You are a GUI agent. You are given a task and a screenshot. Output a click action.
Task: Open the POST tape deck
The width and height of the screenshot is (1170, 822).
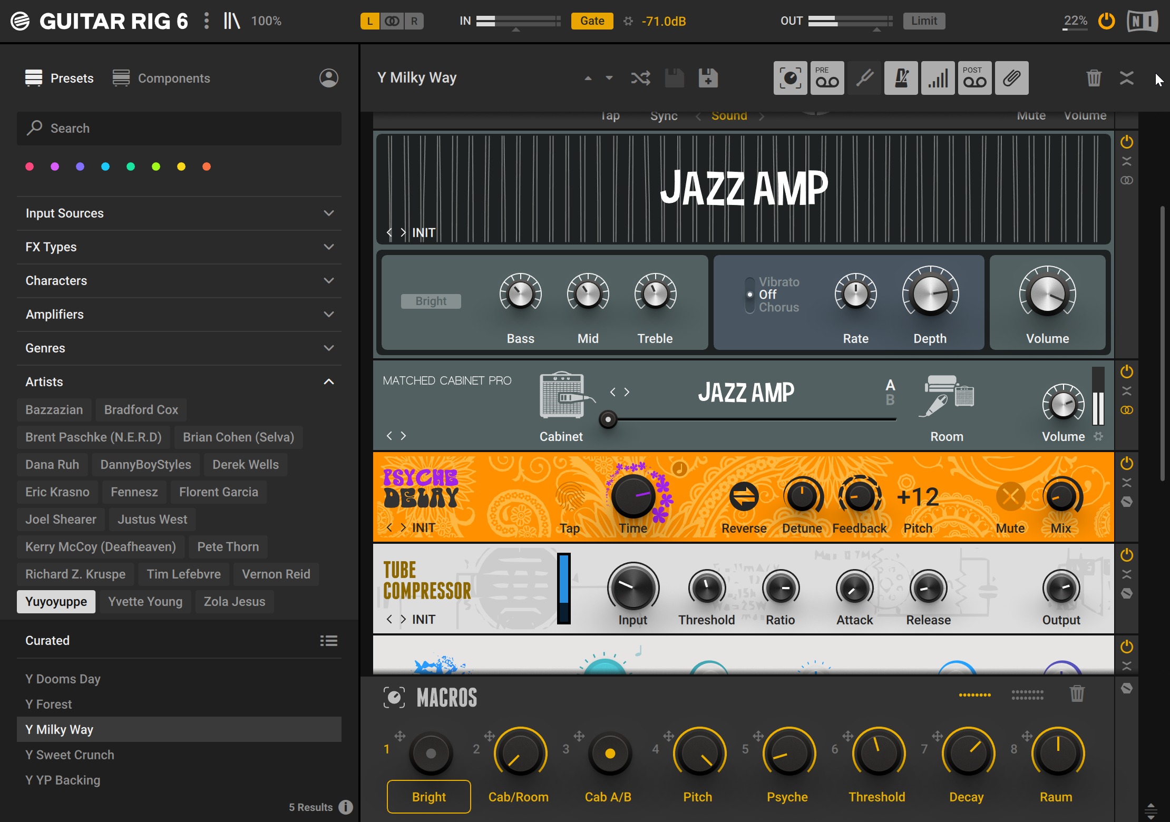[974, 78]
